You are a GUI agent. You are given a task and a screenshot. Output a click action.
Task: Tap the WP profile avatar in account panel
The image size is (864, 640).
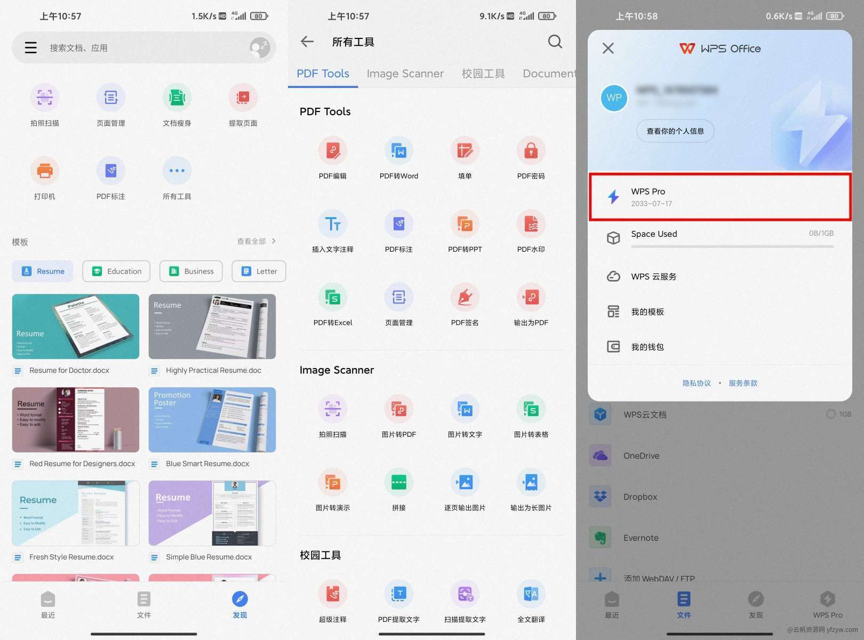coord(614,98)
